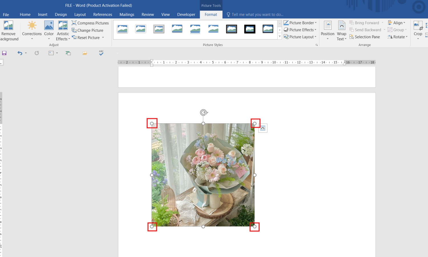Open the References tab
The width and height of the screenshot is (428, 257).
pos(102,15)
